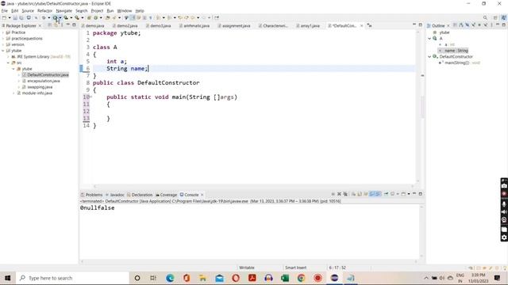Click the Maximize icon of the editor area
This screenshot has width=508, height=285.
421,25
